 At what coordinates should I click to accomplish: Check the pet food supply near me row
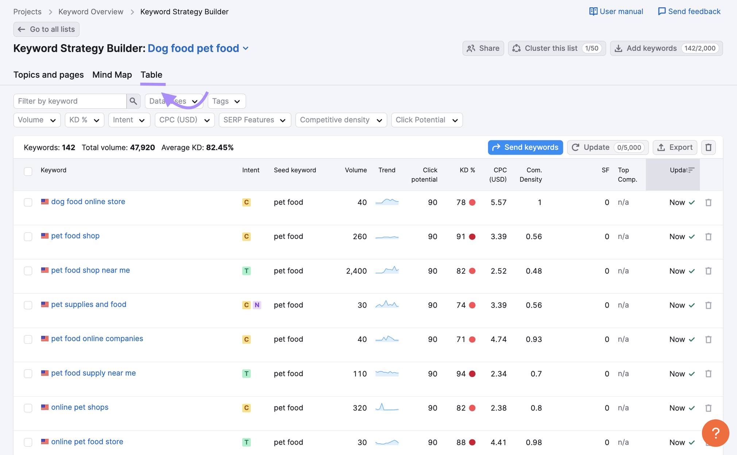click(28, 374)
